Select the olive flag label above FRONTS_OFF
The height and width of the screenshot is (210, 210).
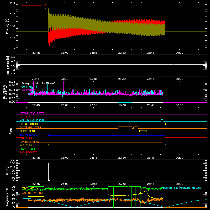26,145
